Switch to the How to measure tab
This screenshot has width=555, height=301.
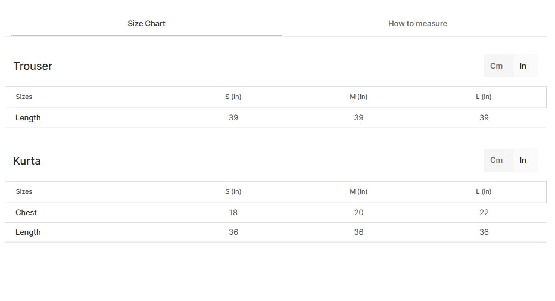click(x=417, y=24)
